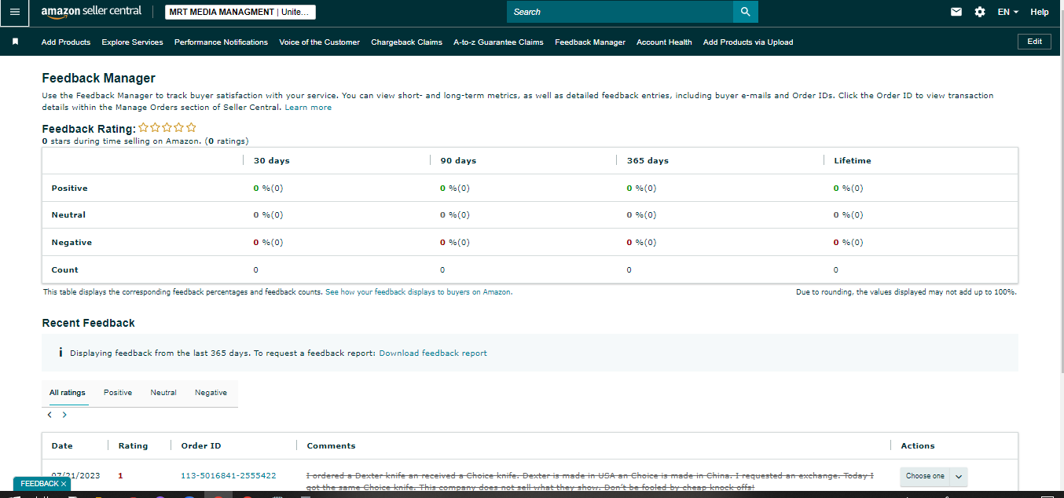Screen dimensions: 1064x498
Task: Click the Recent Feedback heading
Action: pos(89,323)
